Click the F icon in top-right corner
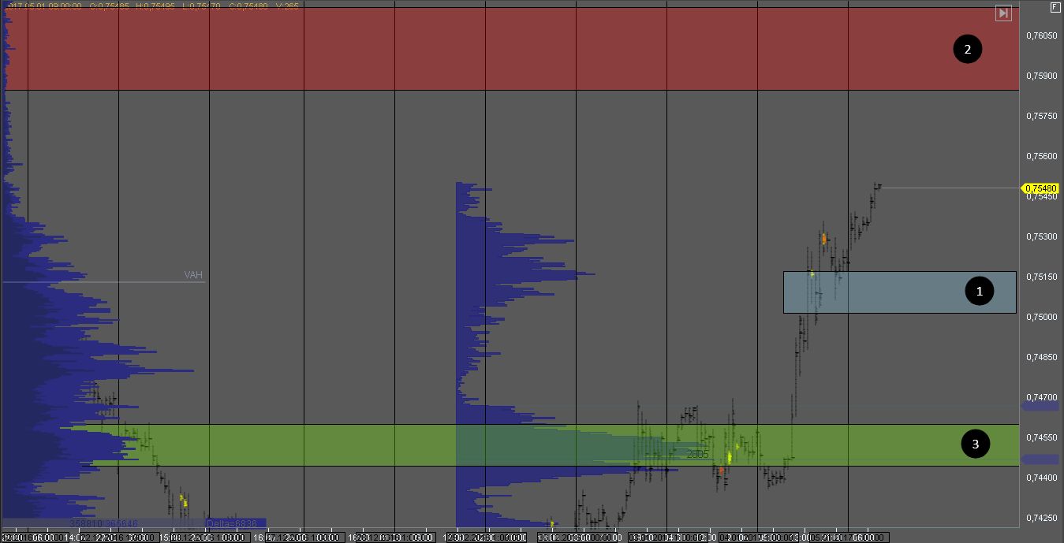Screen dimensions: 1064x543 (x=1055, y=7)
